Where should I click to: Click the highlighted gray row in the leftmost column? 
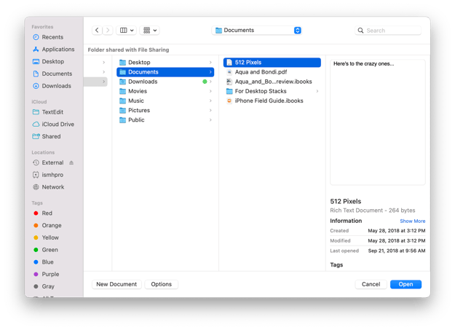[95, 82]
